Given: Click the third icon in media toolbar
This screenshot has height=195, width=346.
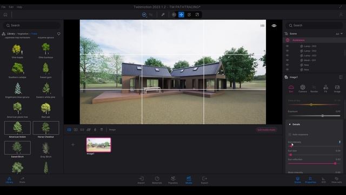Looking at the screenshot, I should 82,130.
